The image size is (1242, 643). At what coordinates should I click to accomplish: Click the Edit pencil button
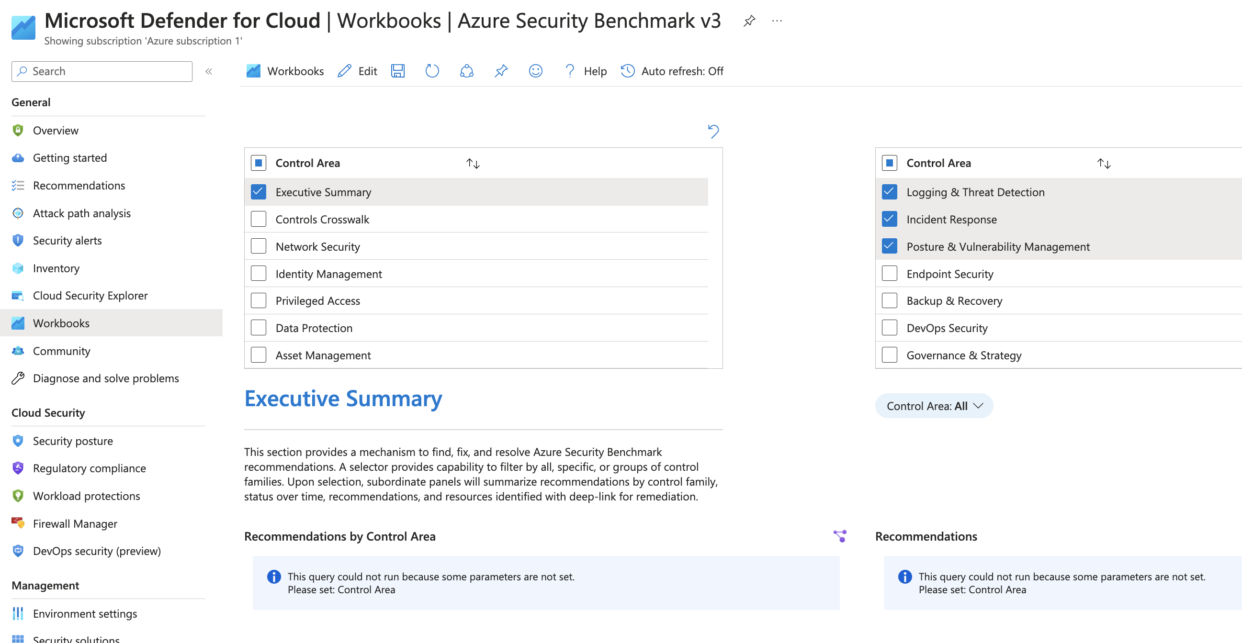point(357,71)
